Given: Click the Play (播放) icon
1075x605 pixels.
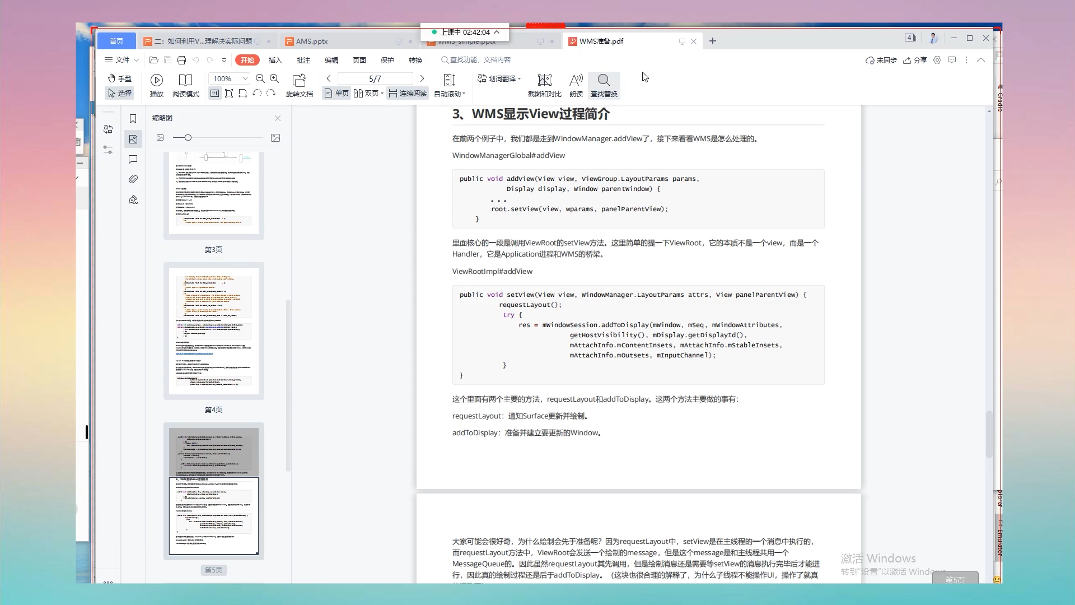Looking at the screenshot, I should pos(157,80).
